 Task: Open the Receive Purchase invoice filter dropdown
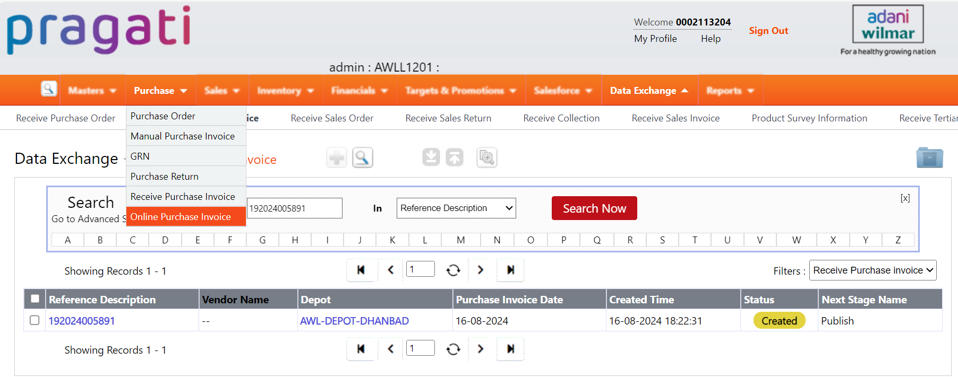click(873, 270)
